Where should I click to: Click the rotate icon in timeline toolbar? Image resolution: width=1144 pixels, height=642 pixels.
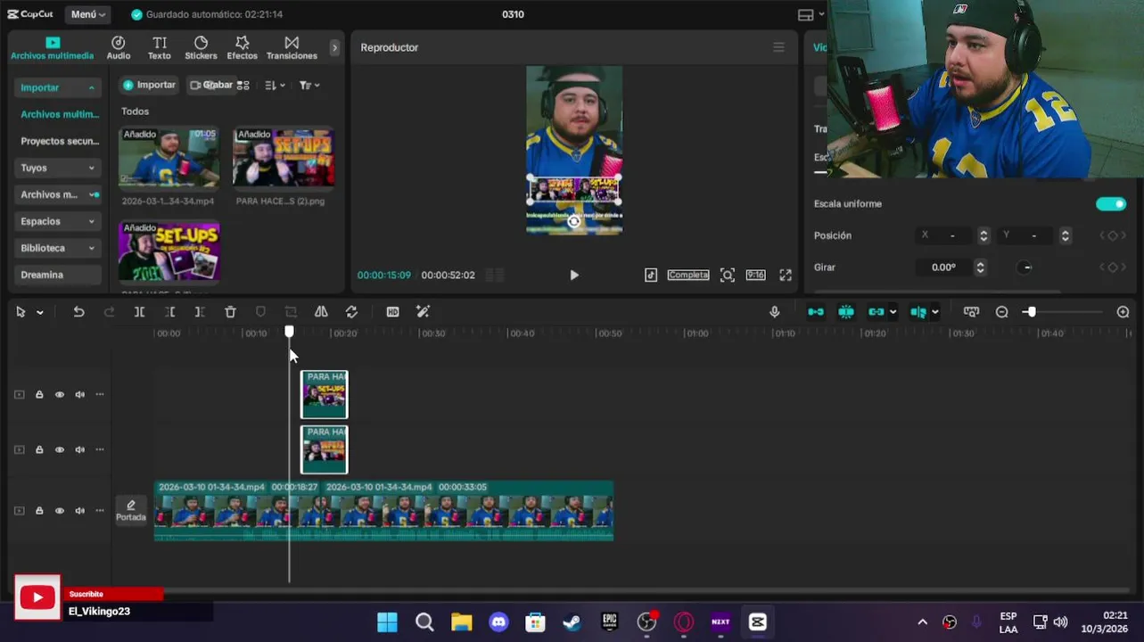[351, 312]
